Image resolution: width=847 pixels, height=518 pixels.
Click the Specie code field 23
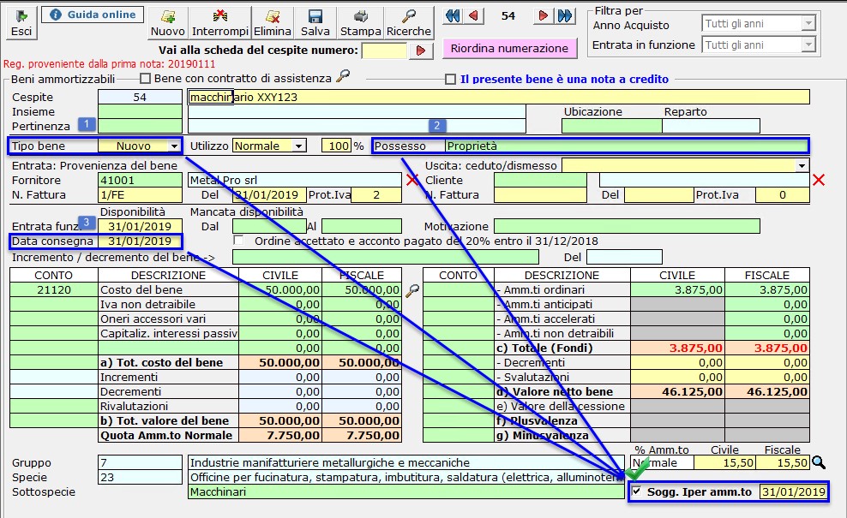coord(141,478)
